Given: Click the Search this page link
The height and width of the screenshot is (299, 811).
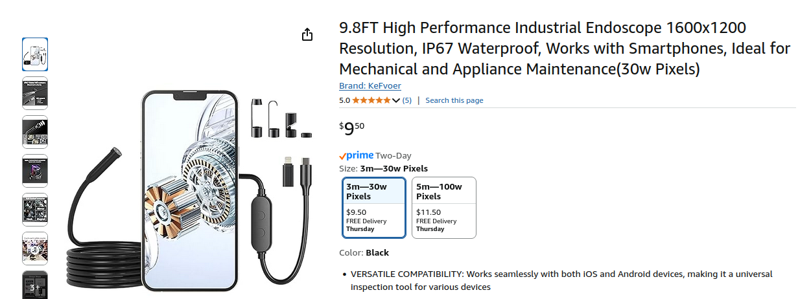Looking at the screenshot, I should click(454, 100).
